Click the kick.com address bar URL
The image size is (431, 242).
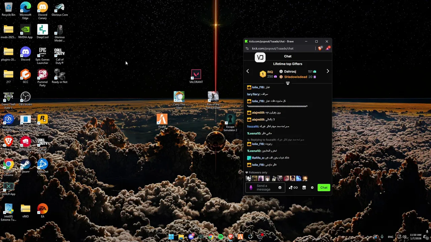[273, 48]
